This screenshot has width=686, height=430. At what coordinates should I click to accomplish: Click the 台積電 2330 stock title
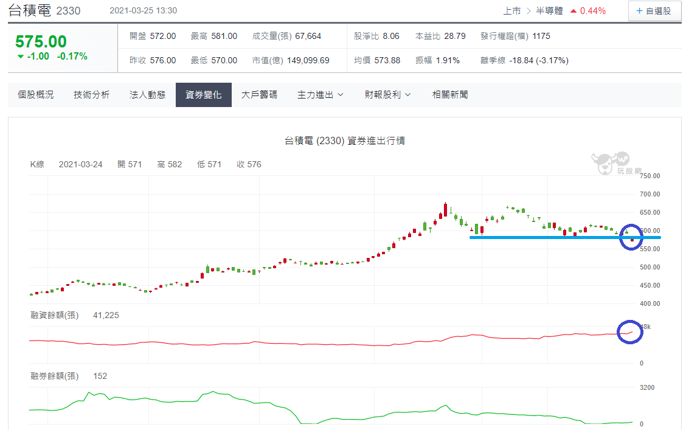[x=44, y=10]
